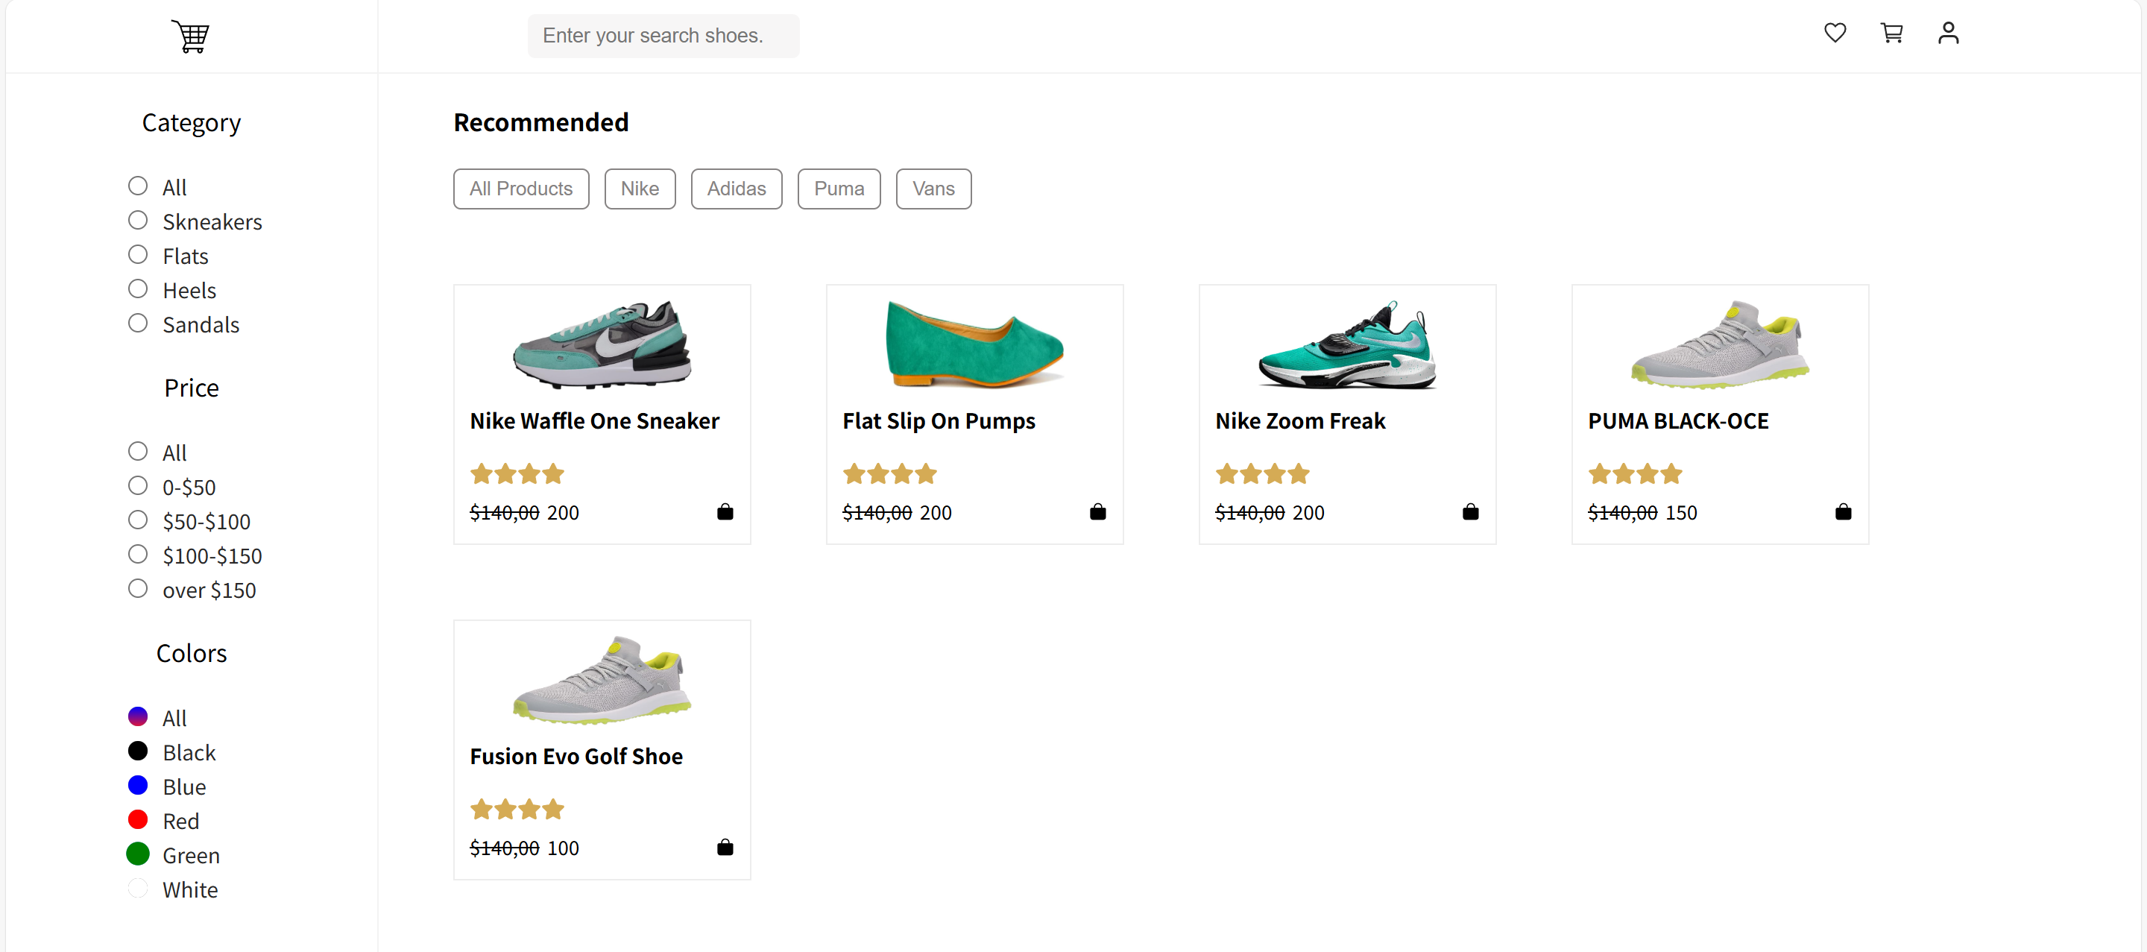
Task: Show All Products in Recommended
Action: pos(521,189)
